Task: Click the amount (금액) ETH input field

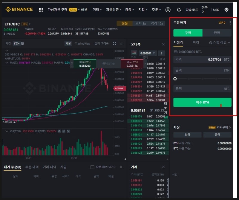Action: [202, 70]
